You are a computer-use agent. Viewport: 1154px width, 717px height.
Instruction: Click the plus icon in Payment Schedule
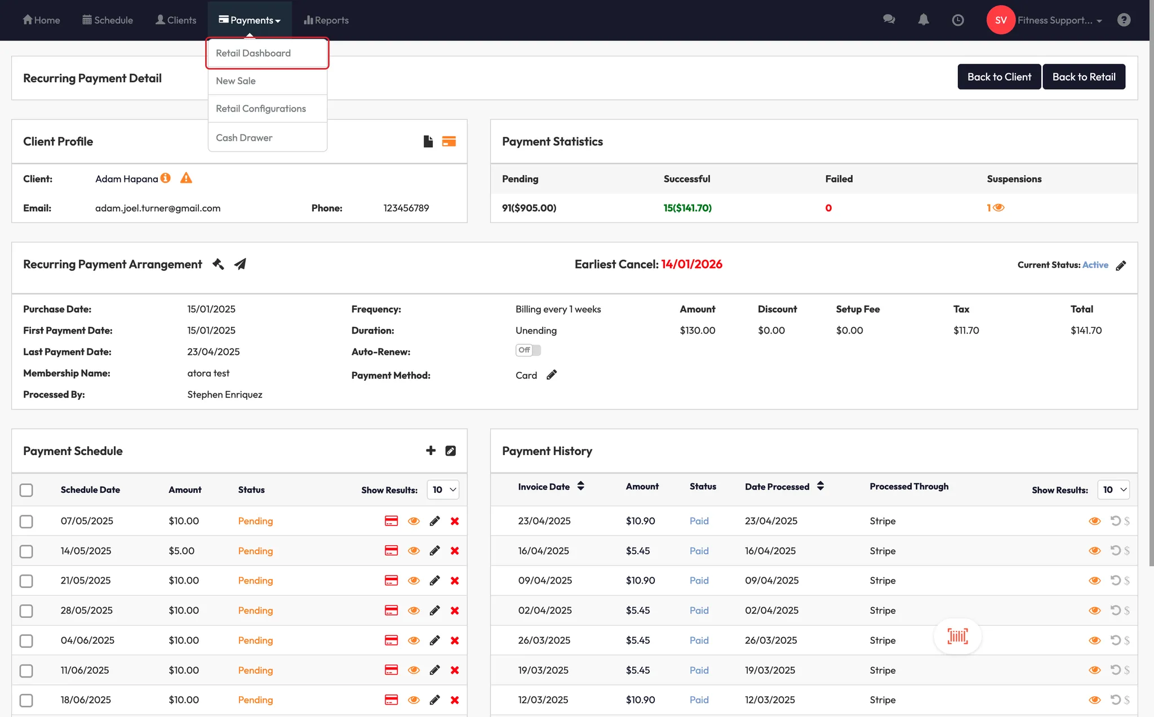pos(430,451)
